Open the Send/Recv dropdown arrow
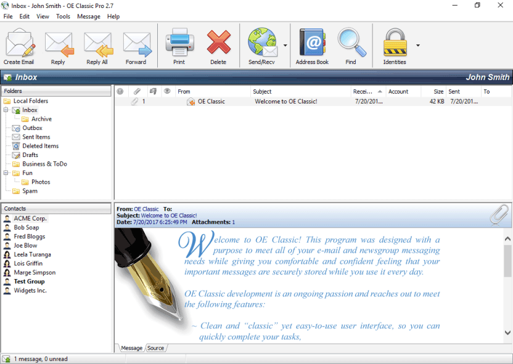 coord(285,46)
